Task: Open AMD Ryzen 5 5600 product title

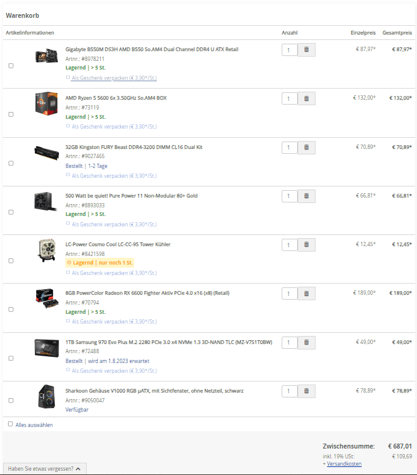Action: (116, 98)
